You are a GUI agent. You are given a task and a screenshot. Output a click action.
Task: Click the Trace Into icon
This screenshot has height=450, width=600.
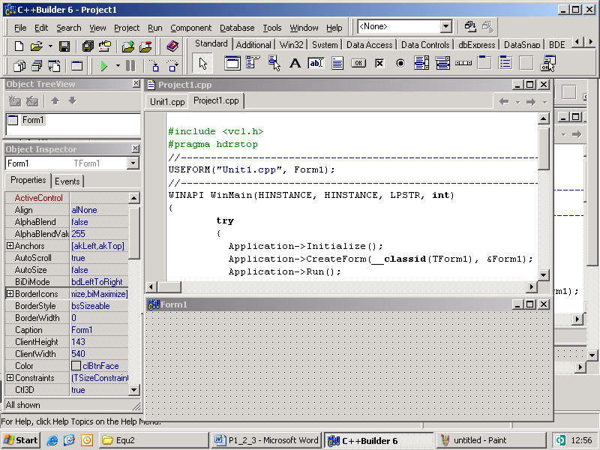pyautogui.click(x=155, y=66)
